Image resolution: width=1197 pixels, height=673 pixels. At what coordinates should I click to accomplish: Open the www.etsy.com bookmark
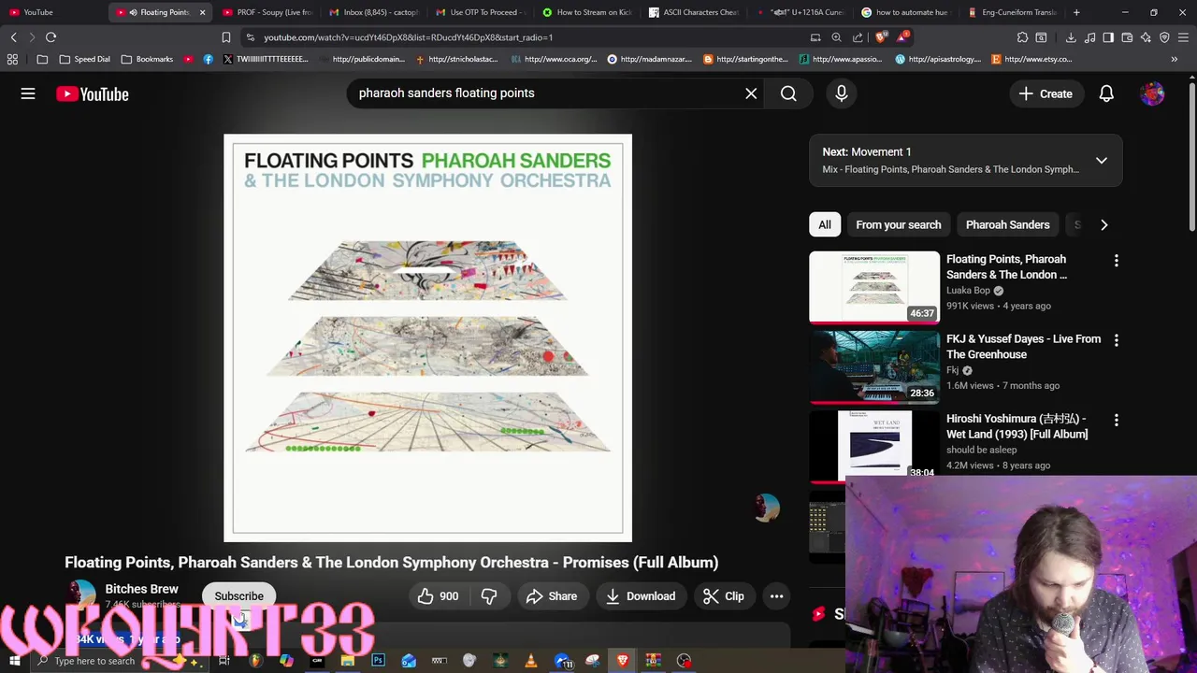(x=1031, y=59)
